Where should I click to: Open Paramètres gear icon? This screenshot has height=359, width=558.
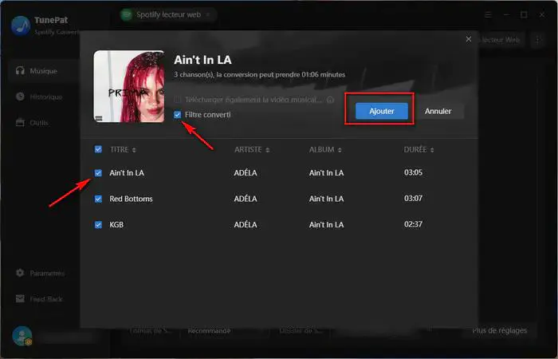click(20, 273)
